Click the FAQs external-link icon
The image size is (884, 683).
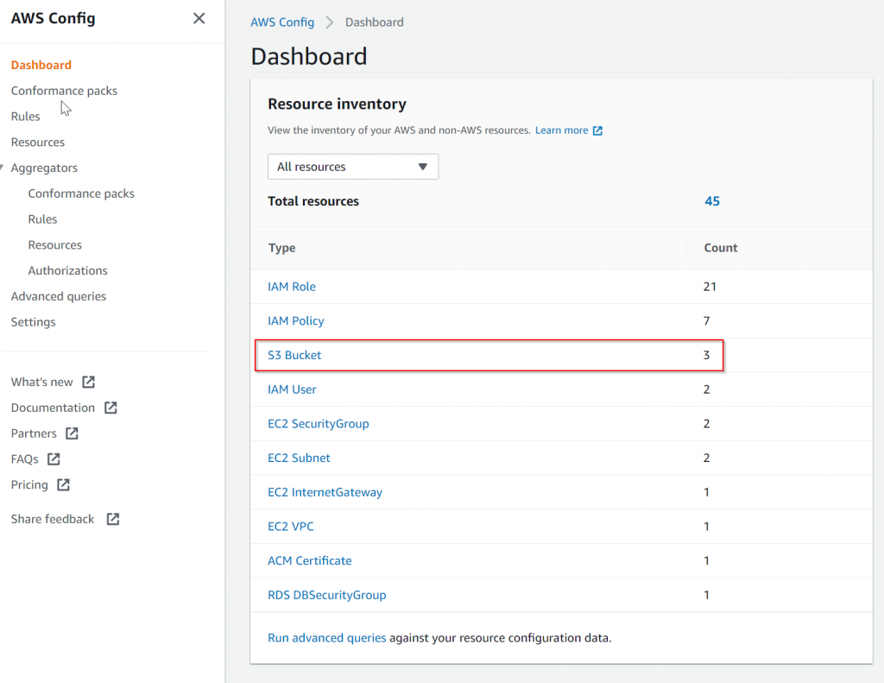pos(54,458)
